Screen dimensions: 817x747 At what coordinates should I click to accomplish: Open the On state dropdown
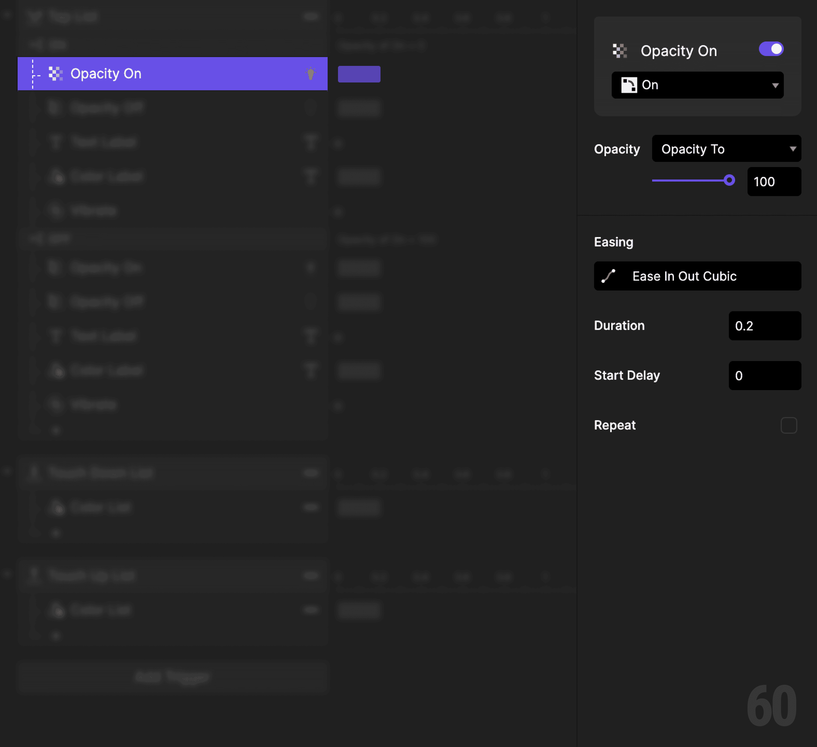click(697, 85)
